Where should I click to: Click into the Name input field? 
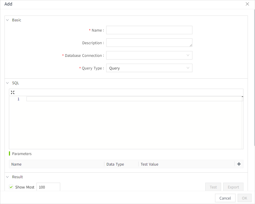149,30
